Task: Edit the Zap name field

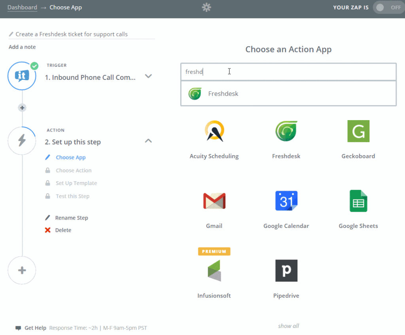Action: [81, 34]
